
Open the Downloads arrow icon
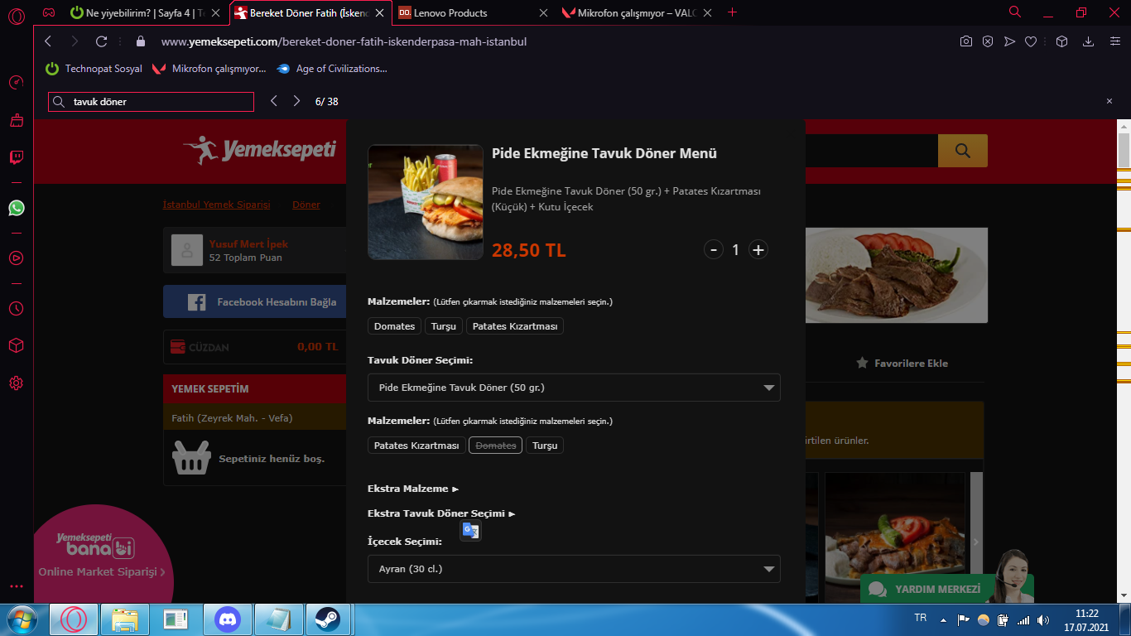point(1089,41)
